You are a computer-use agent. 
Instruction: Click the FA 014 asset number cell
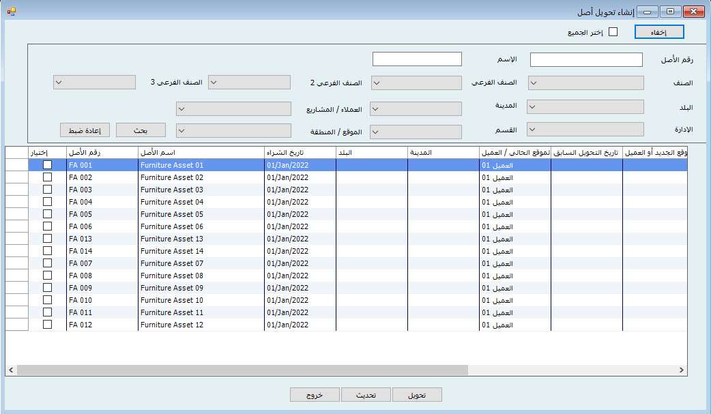pos(102,251)
